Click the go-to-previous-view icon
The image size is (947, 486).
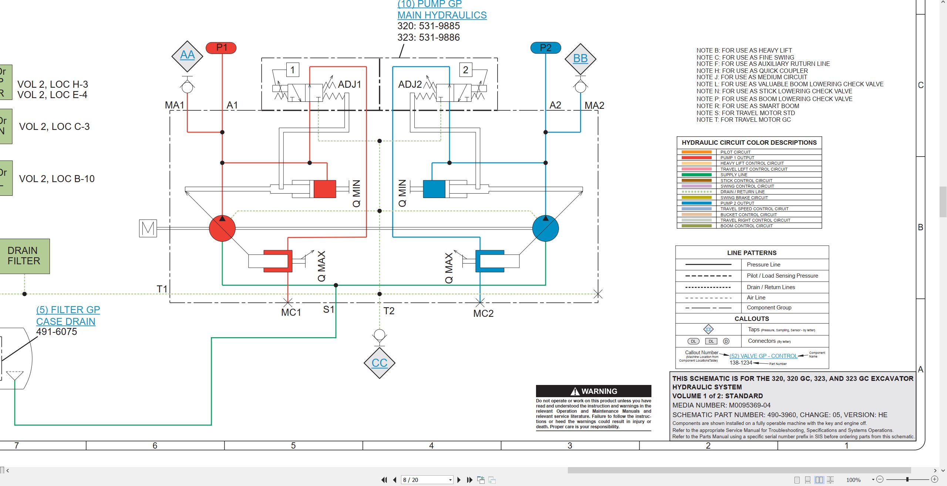(x=481, y=480)
